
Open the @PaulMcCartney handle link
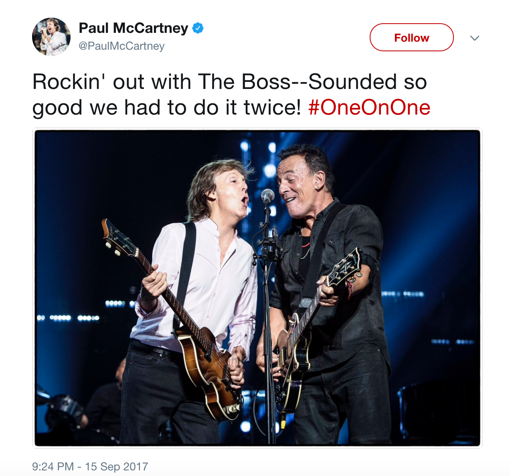coord(121,46)
